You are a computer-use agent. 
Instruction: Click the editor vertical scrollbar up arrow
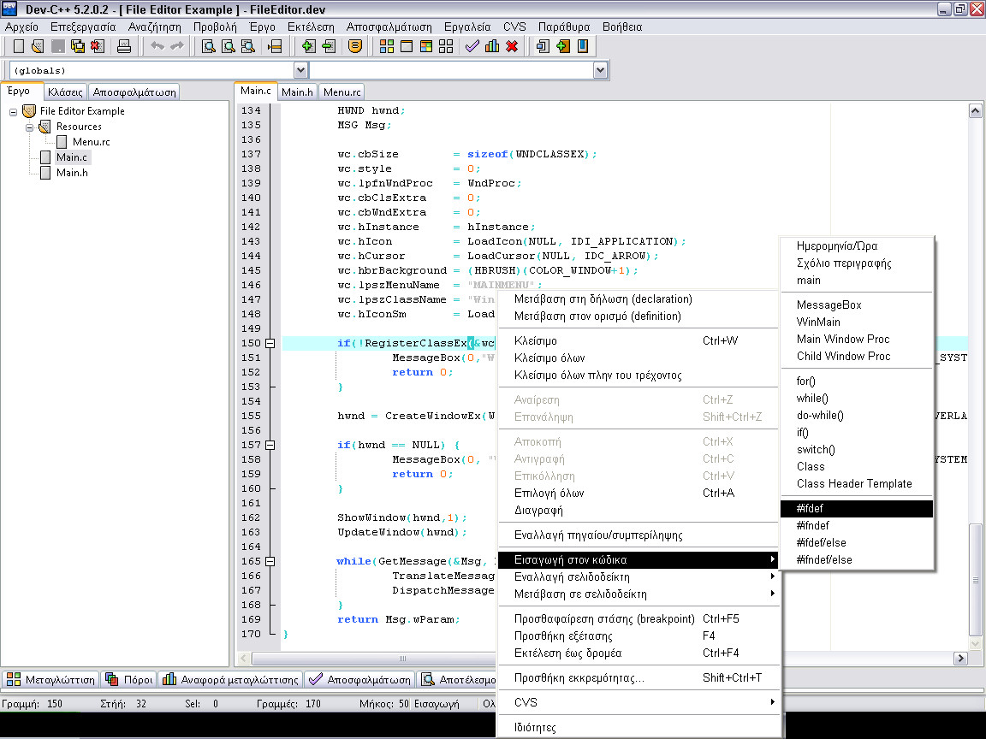click(x=975, y=111)
